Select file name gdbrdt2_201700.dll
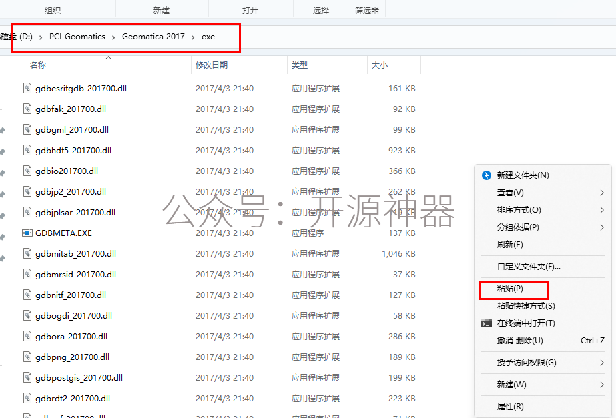This screenshot has width=616, height=418. (x=73, y=399)
